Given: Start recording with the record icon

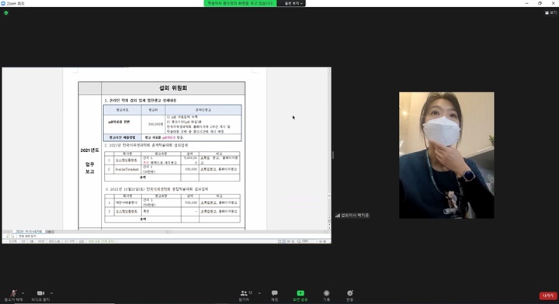Looking at the screenshot, I should (x=326, y=293).
